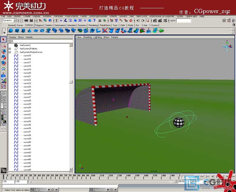Expand hairSystem2Follicles in the outliner
The width and height of the screenshot is (236, 192).
point(10,49)
